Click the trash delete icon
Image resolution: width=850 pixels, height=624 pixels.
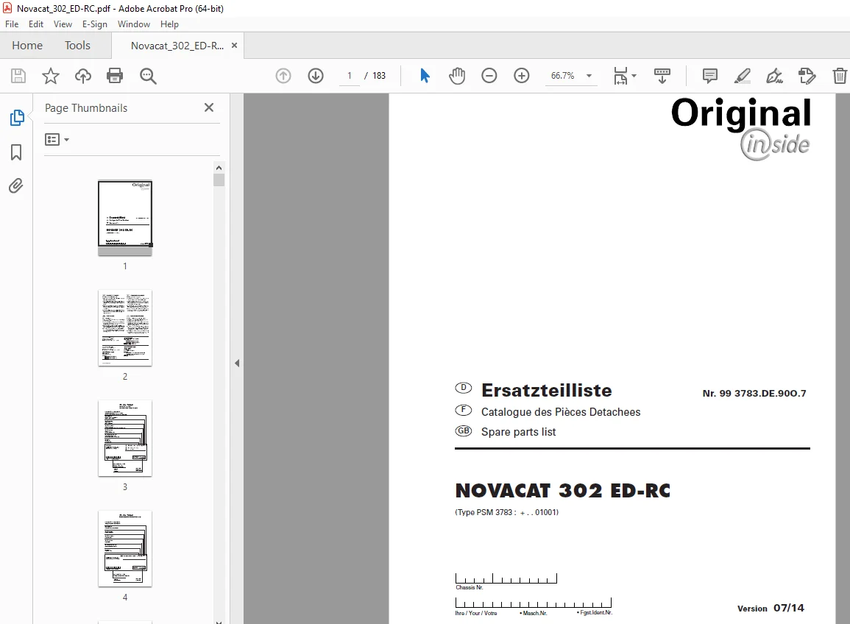tap(840, 76)
